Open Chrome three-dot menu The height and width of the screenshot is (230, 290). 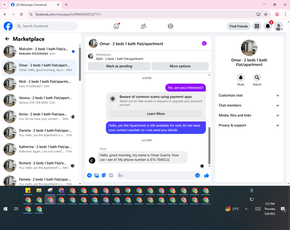[x=285, y=14]
